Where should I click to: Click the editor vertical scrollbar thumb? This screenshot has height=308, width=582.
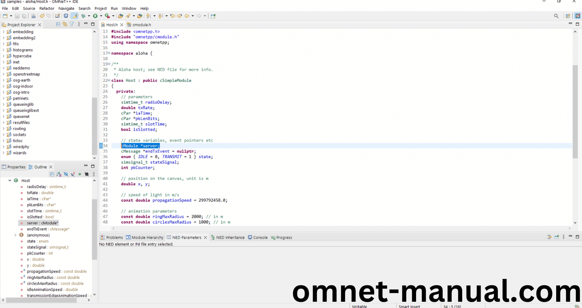[575, 111]
